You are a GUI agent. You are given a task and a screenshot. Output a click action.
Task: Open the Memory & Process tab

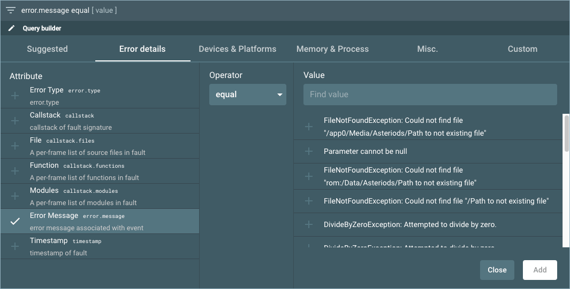tap(332, 49)
